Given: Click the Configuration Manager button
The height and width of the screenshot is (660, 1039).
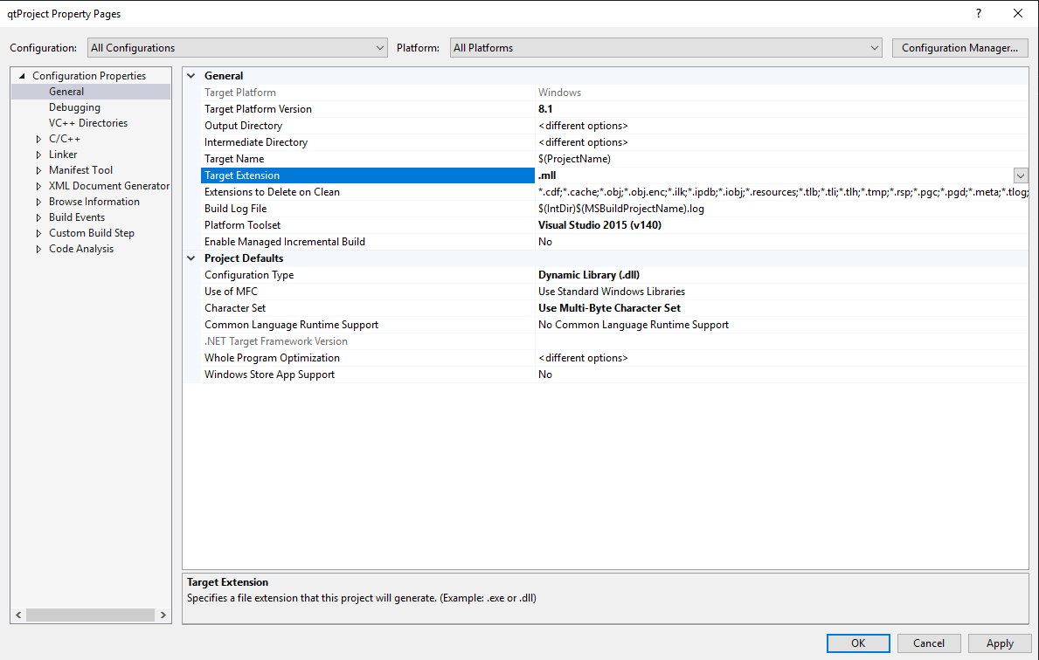Looking at the screenshot, I should pos(959,48).
